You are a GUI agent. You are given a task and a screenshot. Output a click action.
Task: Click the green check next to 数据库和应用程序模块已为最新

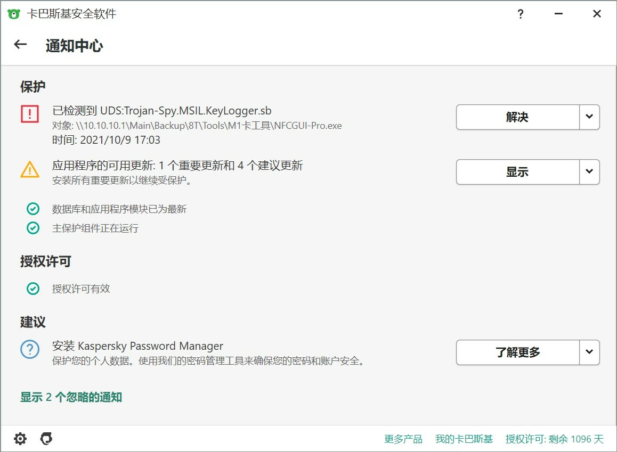click(x=33, y=209)
